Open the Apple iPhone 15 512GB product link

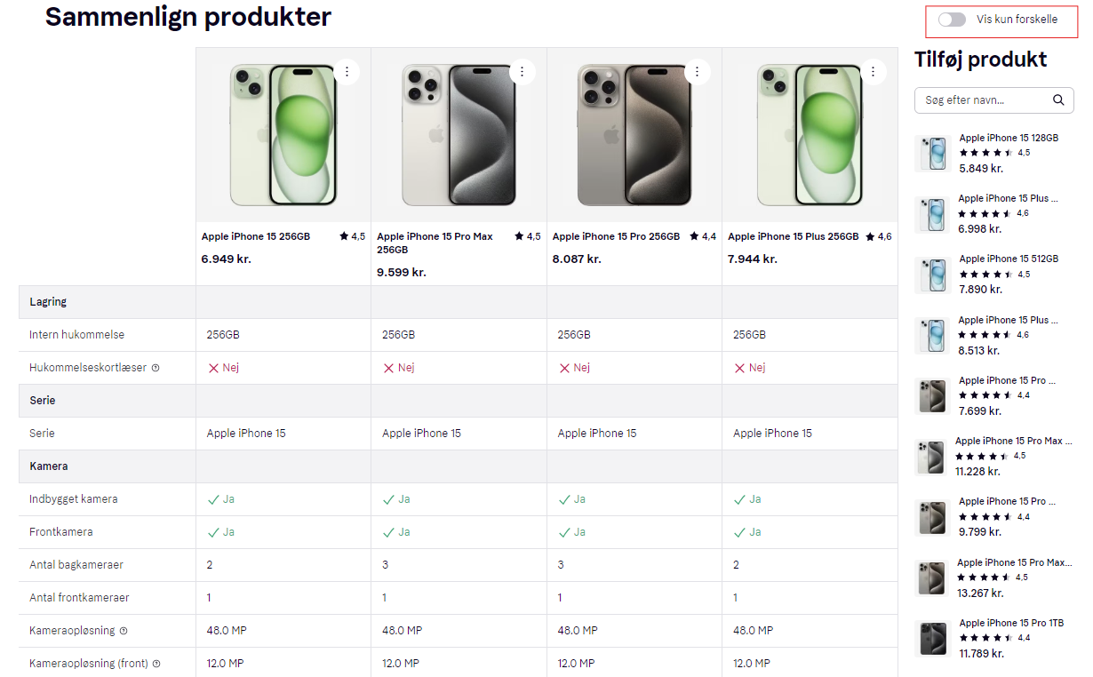1009,259
